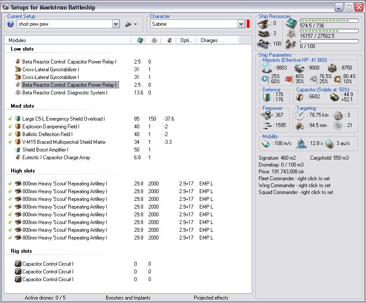Click the thermal resistance icon
Screen dimensions: 366x303
coord(289,79)
